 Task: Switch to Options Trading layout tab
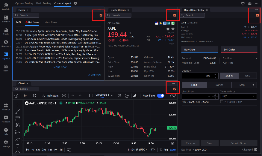[24, 3]
